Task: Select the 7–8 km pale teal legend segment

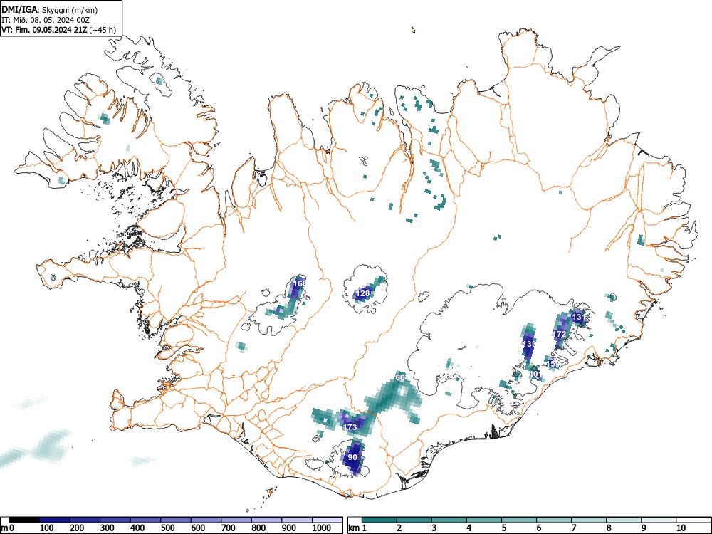Action: [x=589, y=520]
